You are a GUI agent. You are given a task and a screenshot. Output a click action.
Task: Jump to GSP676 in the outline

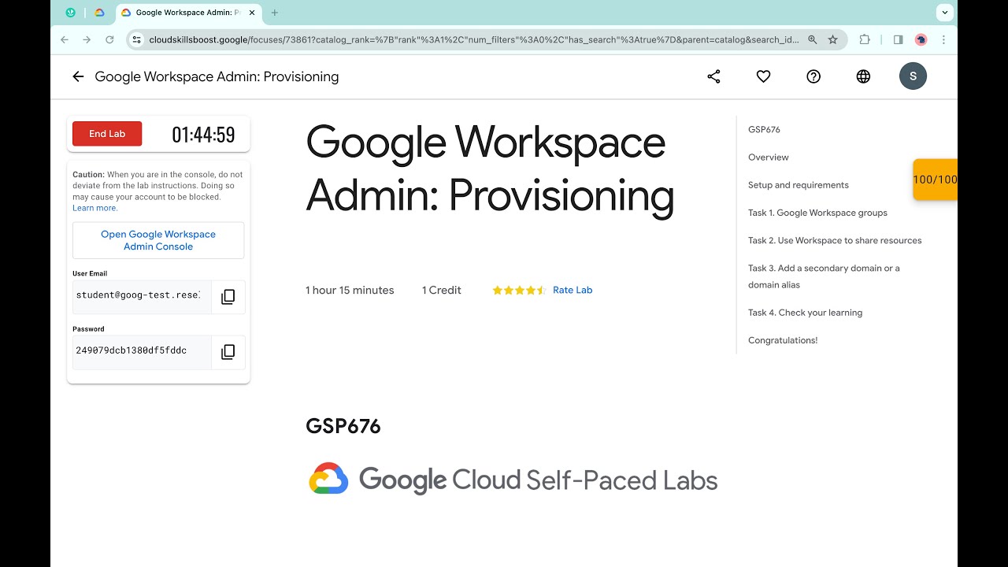click(764, 129)
